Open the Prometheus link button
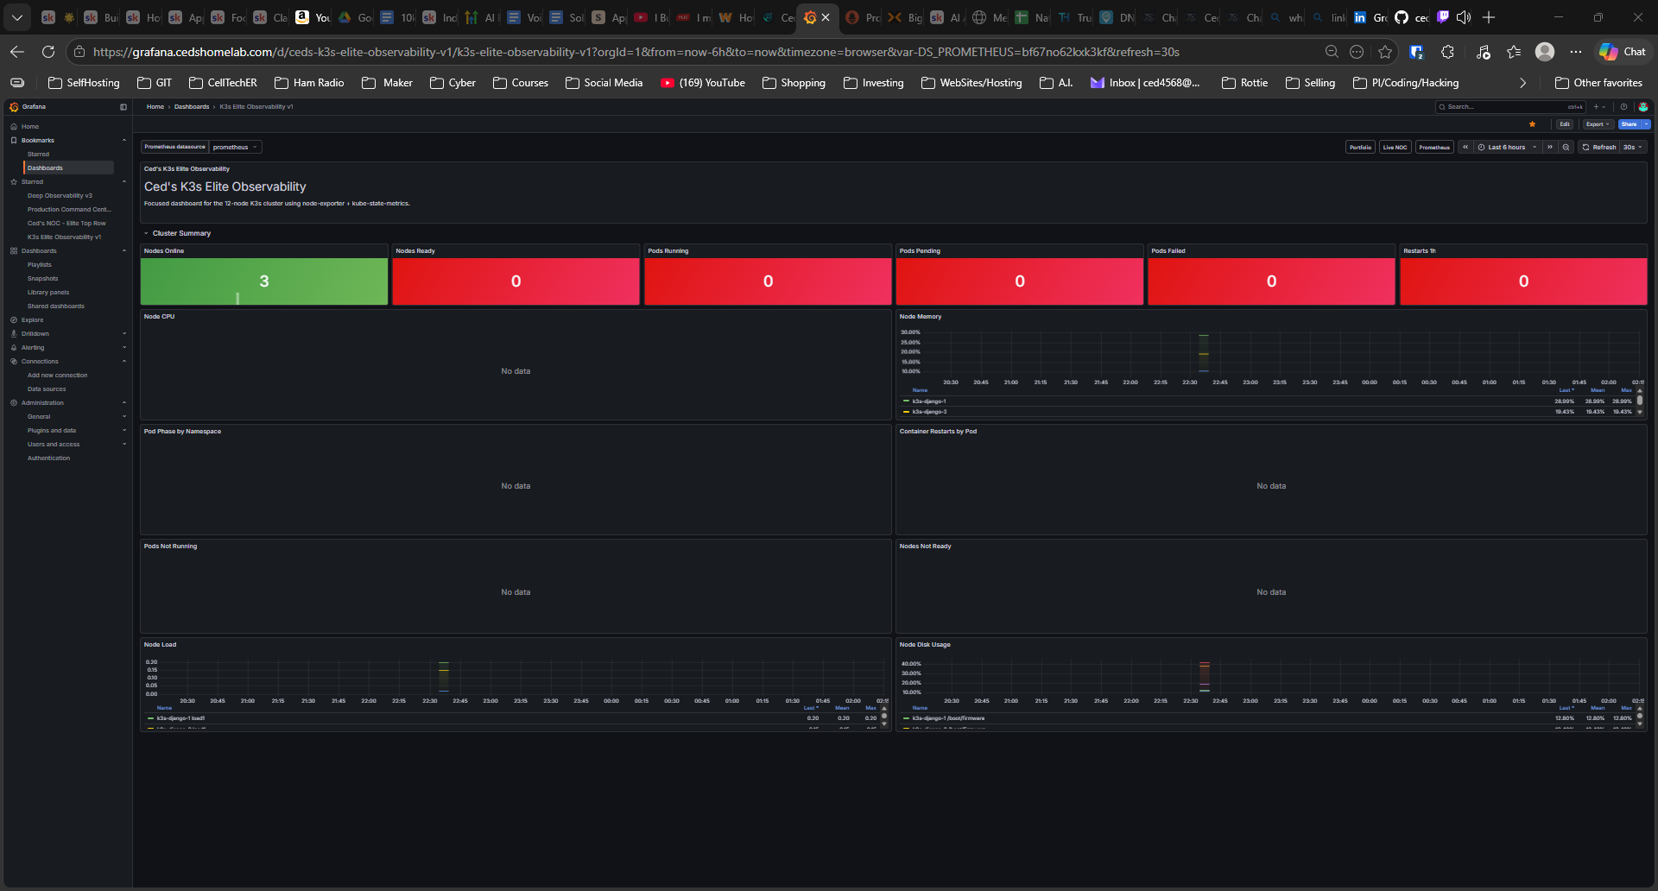The height and width of the screenshot is (891, 1658). click(x=1434, y=147)
